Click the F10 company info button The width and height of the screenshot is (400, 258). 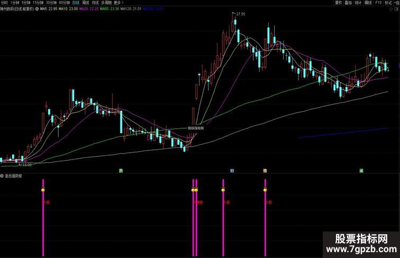click(x=378, y=3)
